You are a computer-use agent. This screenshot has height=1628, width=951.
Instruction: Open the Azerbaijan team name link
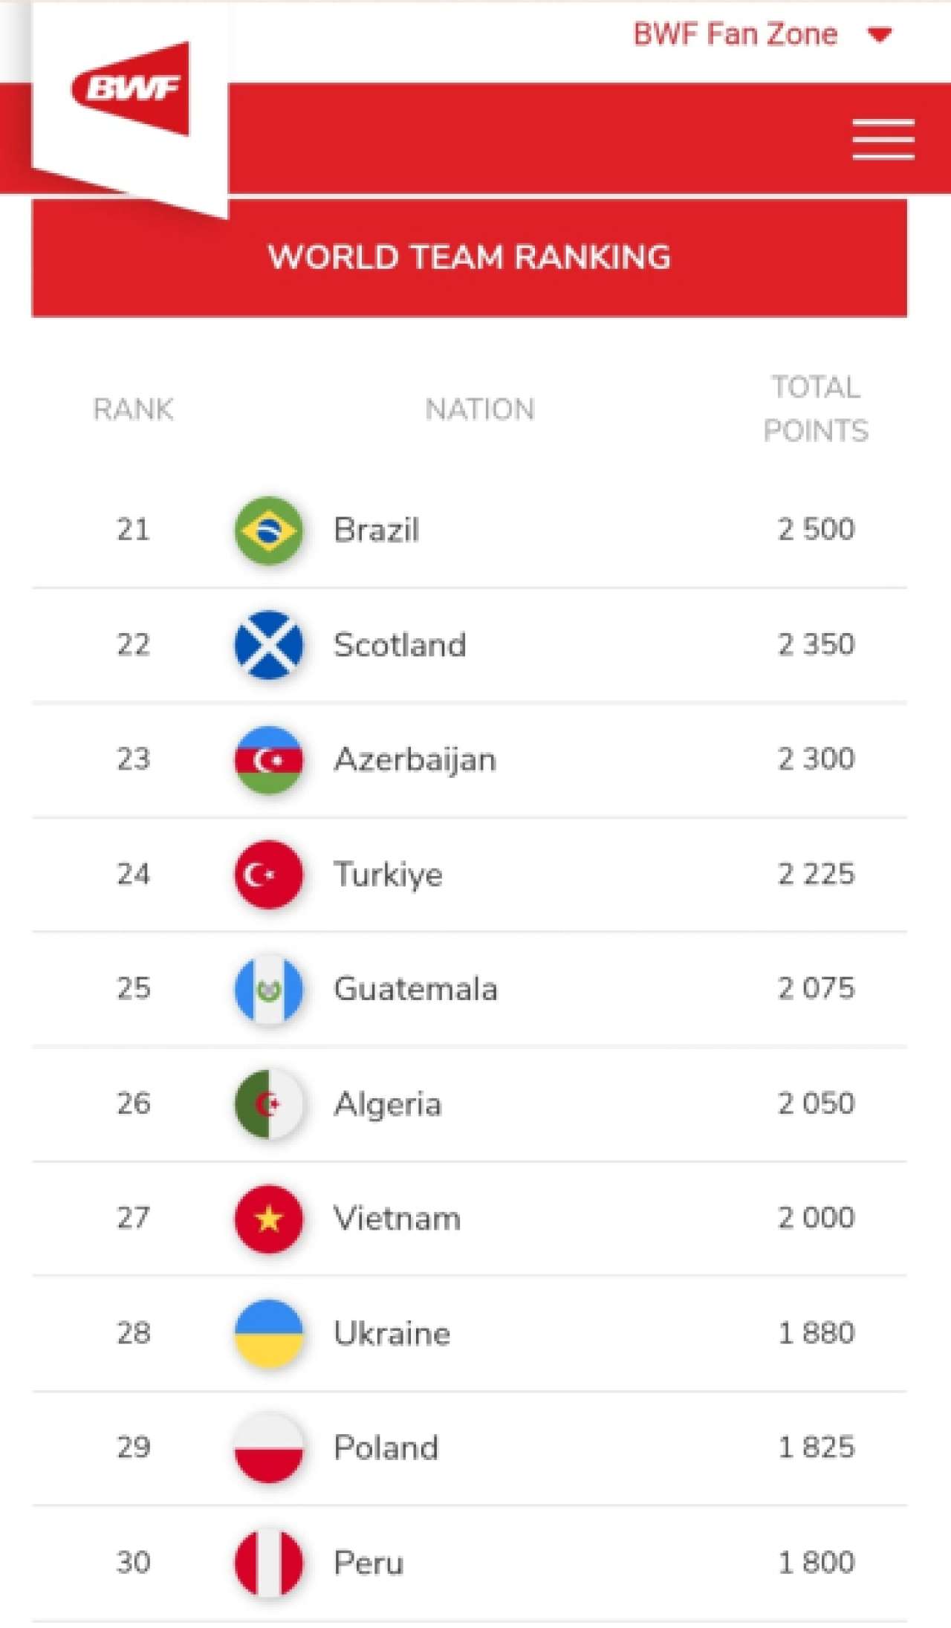(415, 759)
